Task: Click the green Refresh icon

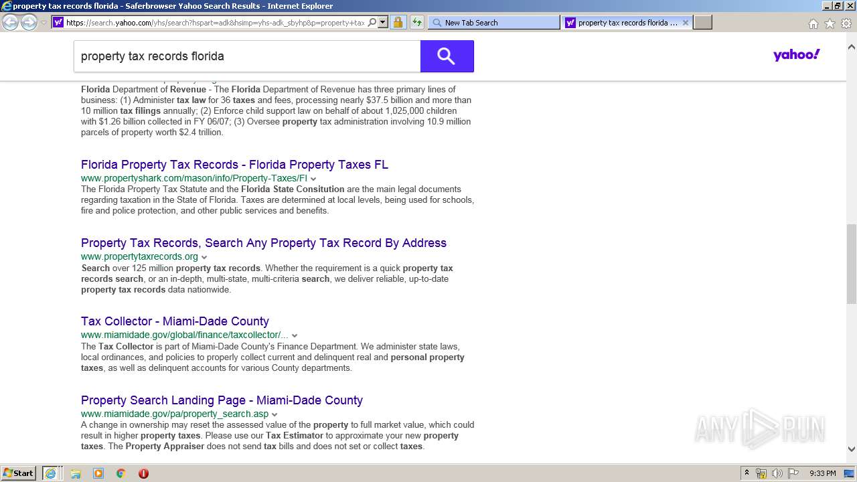Action: pyautogui.click(x=416, y=22)
